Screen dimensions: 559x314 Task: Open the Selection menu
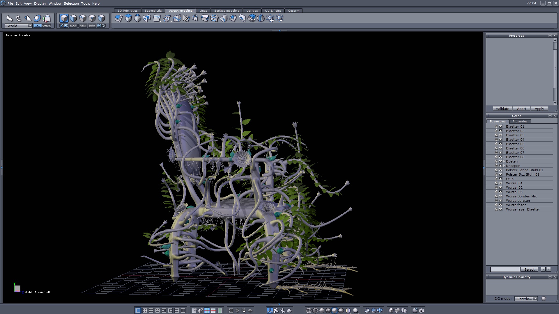pyautogui.click(x=71, y=3)
